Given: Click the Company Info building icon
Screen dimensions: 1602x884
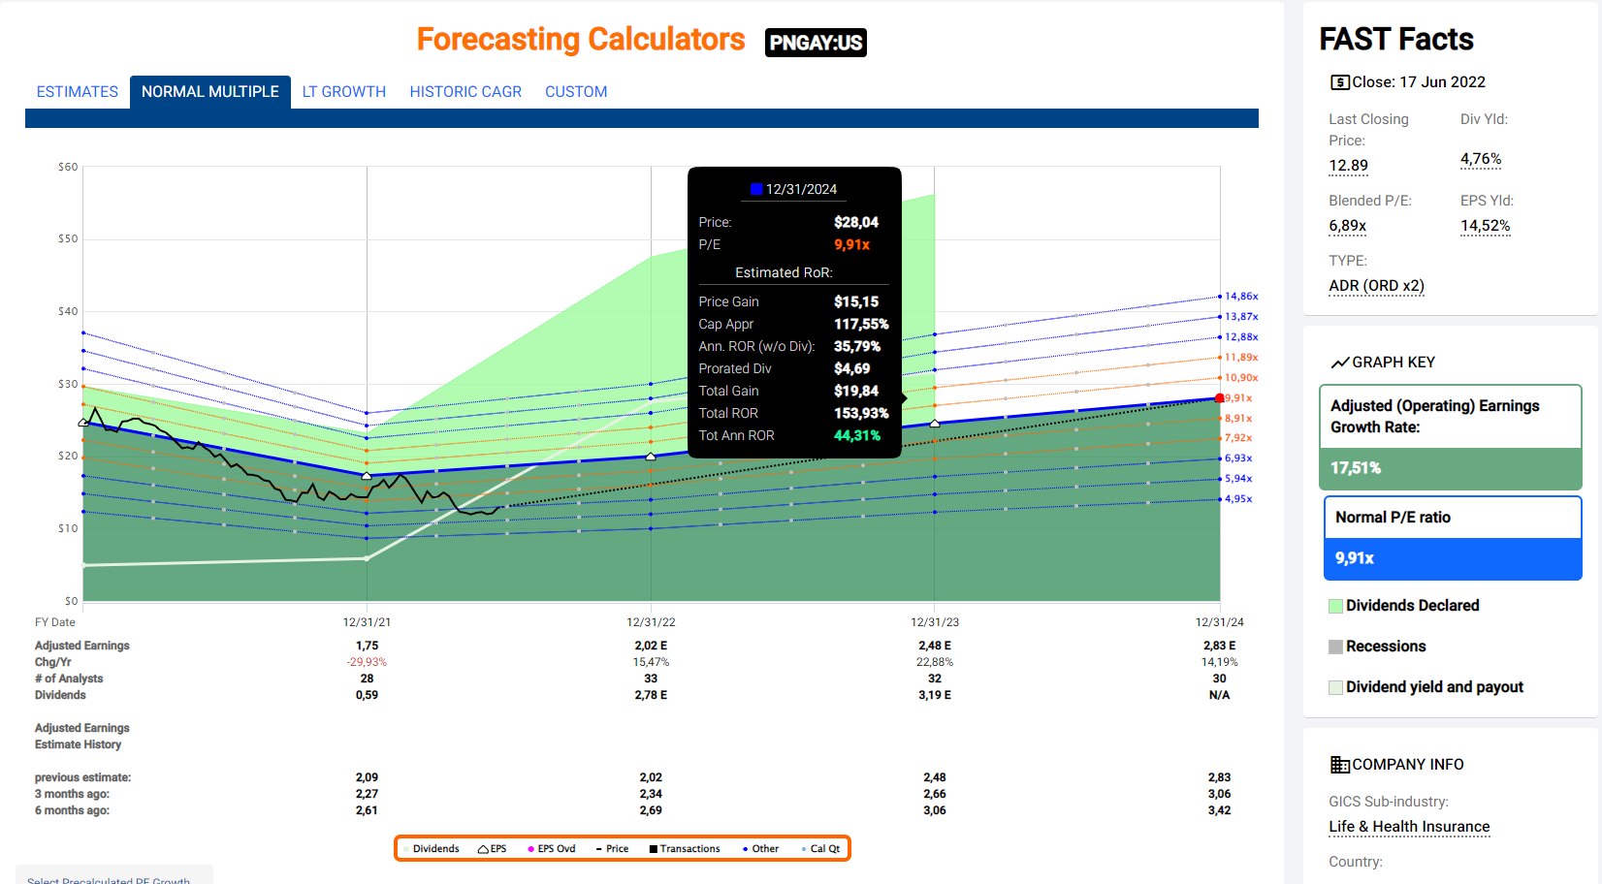Looking at the screenshot, I should (1339, 765).
